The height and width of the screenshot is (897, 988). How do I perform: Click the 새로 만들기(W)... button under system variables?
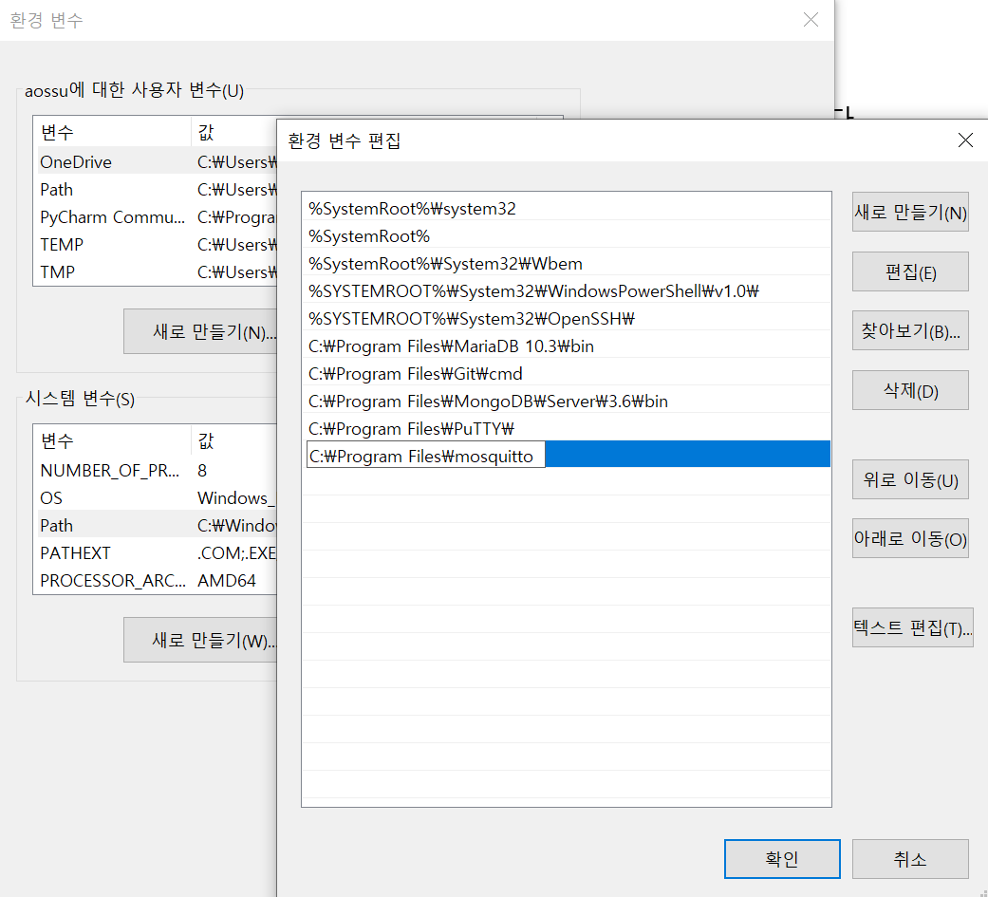tap(200, 640)
